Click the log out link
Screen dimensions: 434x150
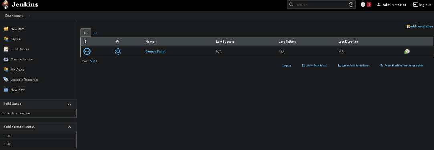click(x=422, y=5)
